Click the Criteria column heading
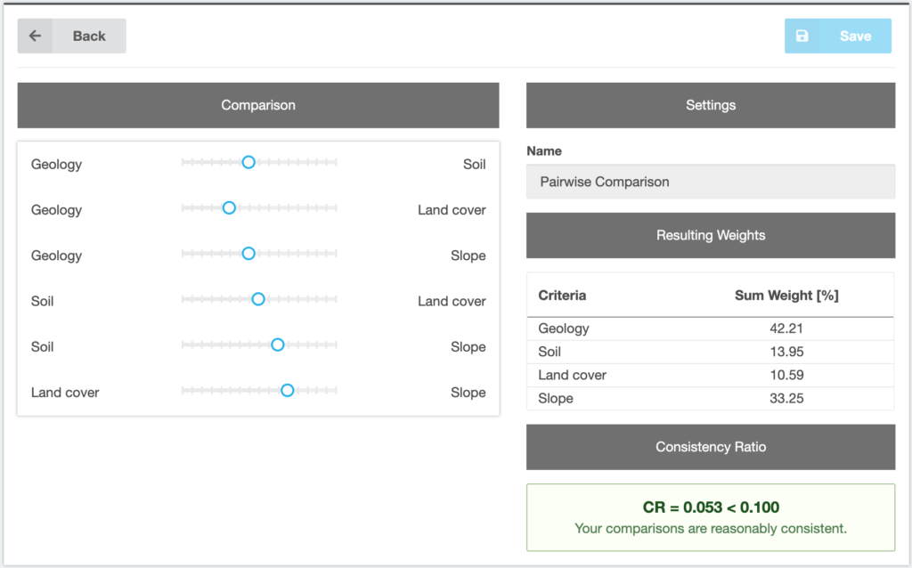 point(562,296)
